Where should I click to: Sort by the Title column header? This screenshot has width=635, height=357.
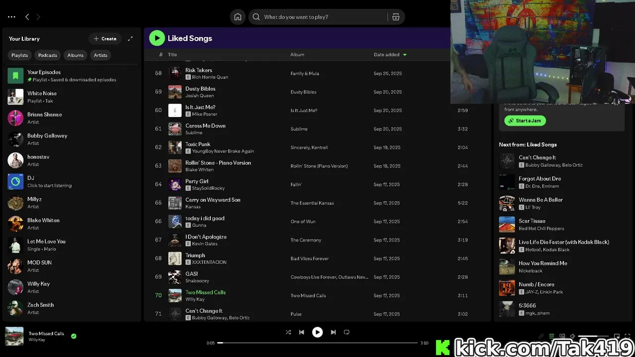click(172, 55)
